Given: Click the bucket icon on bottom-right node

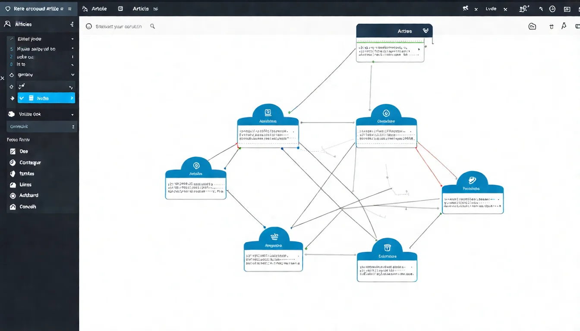Looking at the screenshot, I should tap(387, 247).
